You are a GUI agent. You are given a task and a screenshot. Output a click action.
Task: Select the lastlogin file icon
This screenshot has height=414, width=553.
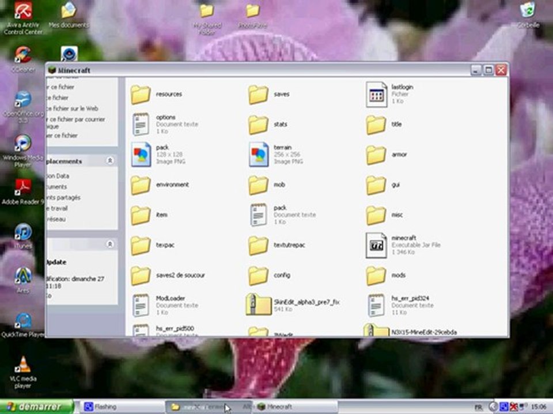click(376, 94)
